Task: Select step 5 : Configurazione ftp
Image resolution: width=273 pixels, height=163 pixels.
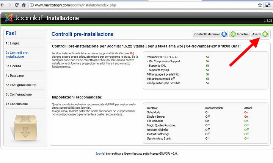Action: 21,85
